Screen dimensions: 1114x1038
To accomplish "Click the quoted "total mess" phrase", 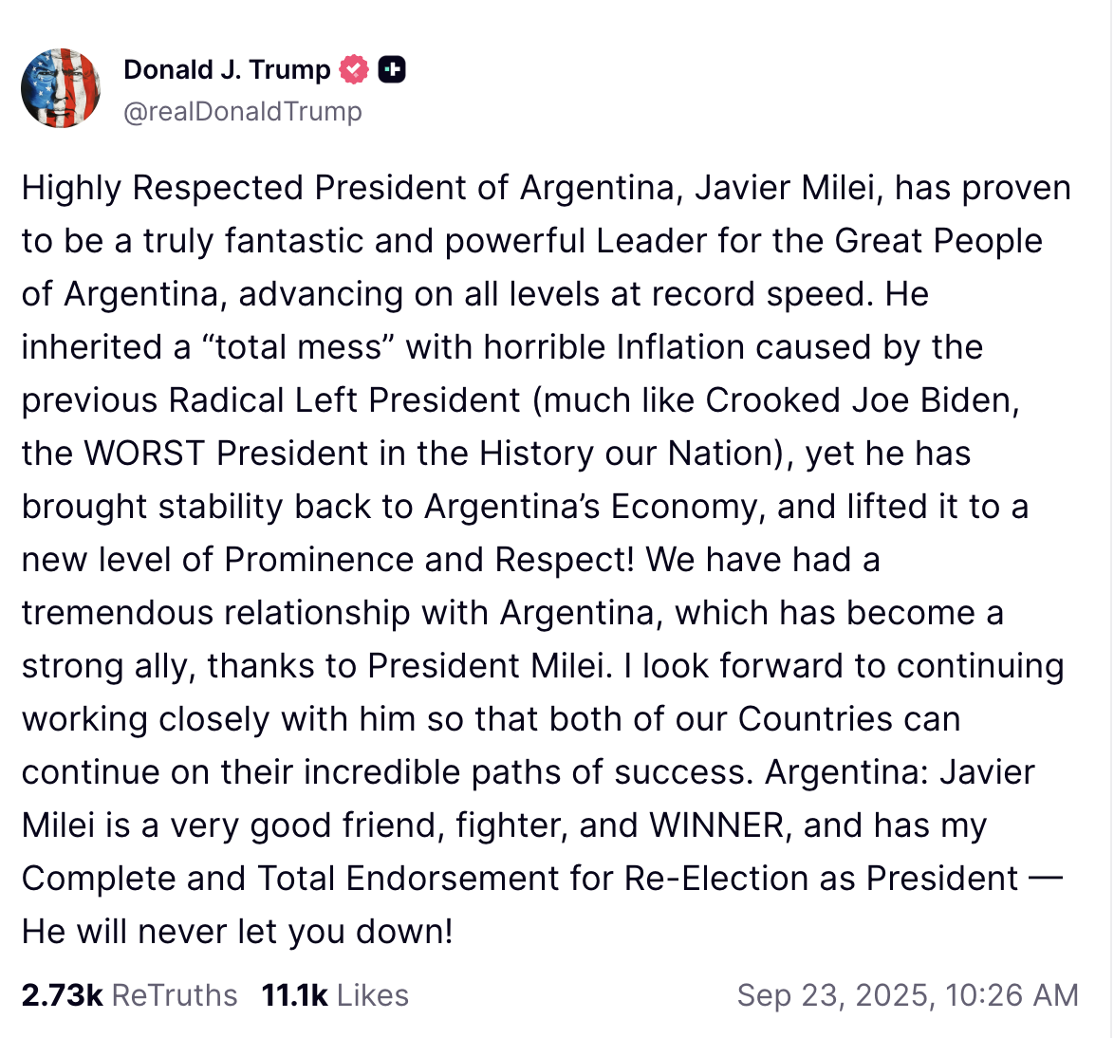I will tap(296, 347).
